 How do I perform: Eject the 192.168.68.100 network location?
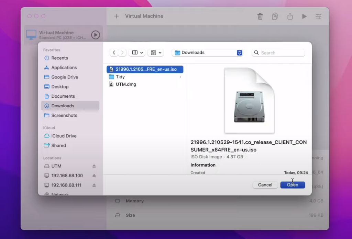tap(94, 176)
